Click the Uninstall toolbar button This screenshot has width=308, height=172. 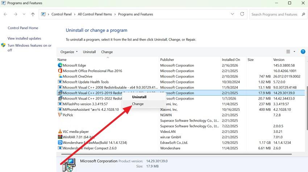(x=90, y=52)
